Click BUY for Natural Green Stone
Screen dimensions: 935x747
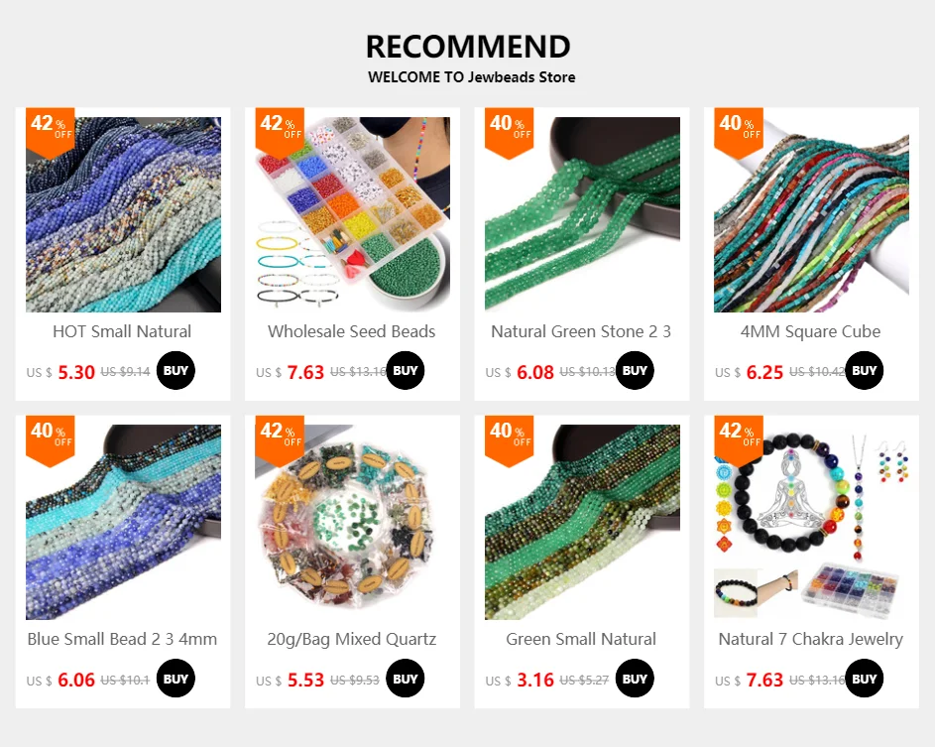(635, 370)
